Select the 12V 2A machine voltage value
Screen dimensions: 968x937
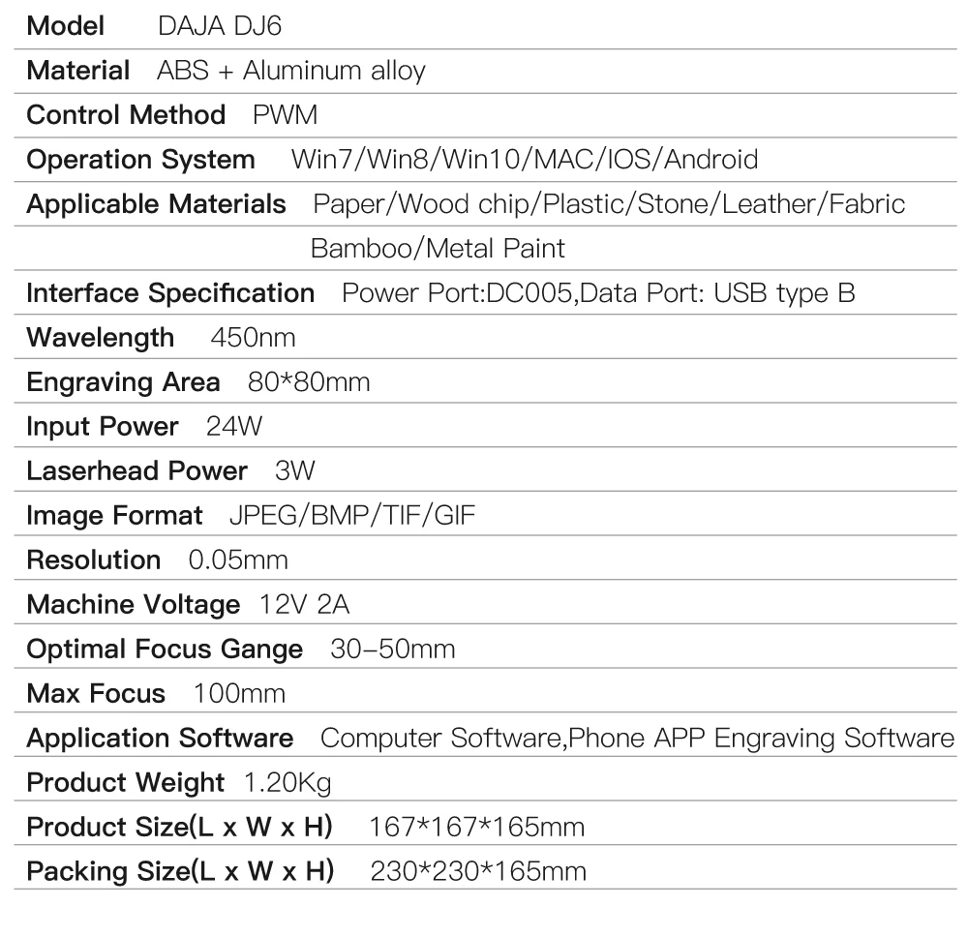point(304,604)
